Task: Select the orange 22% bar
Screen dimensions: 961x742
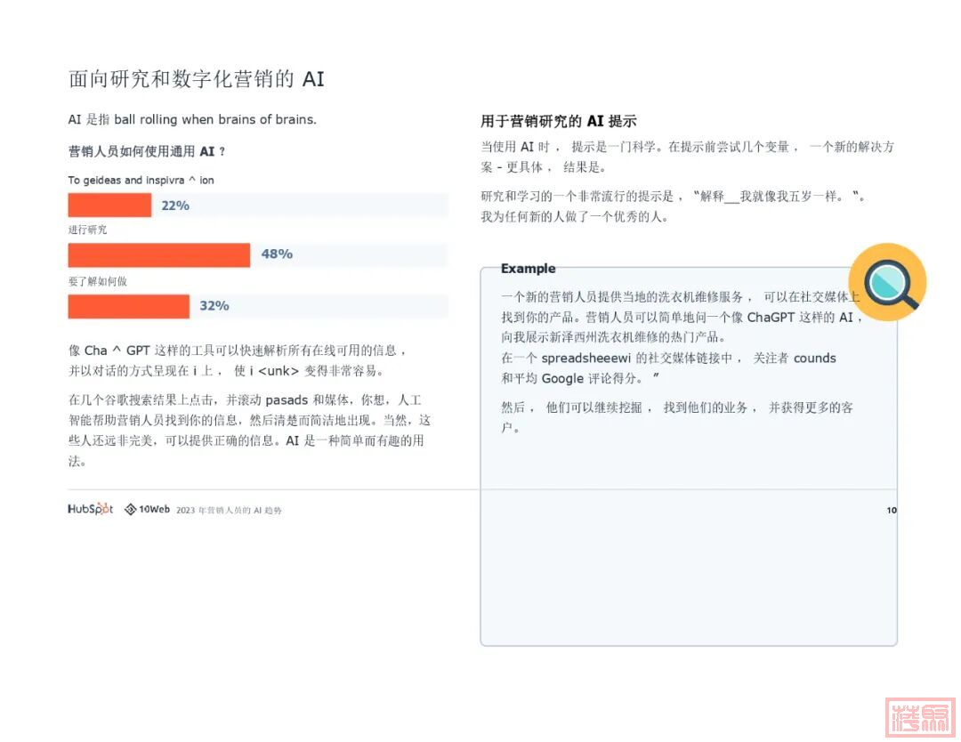Action: click(x=109, y=206)
